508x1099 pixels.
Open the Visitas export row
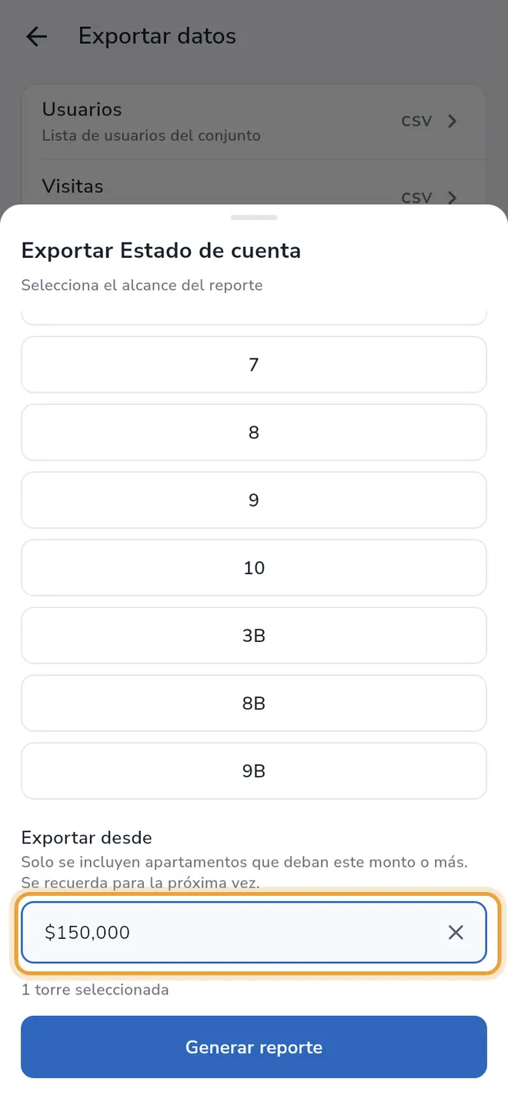(254, 183)
